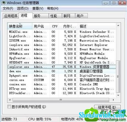This screenshot has width=127, height=122.
Task: Select the 进程 tab
Action: [x=26, y=15]
